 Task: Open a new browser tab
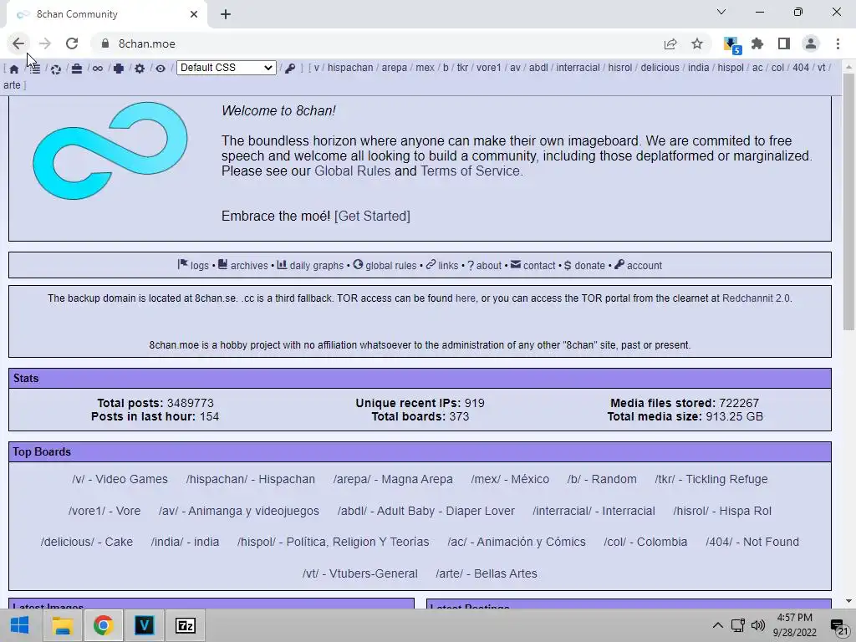(x=226, y=14)
